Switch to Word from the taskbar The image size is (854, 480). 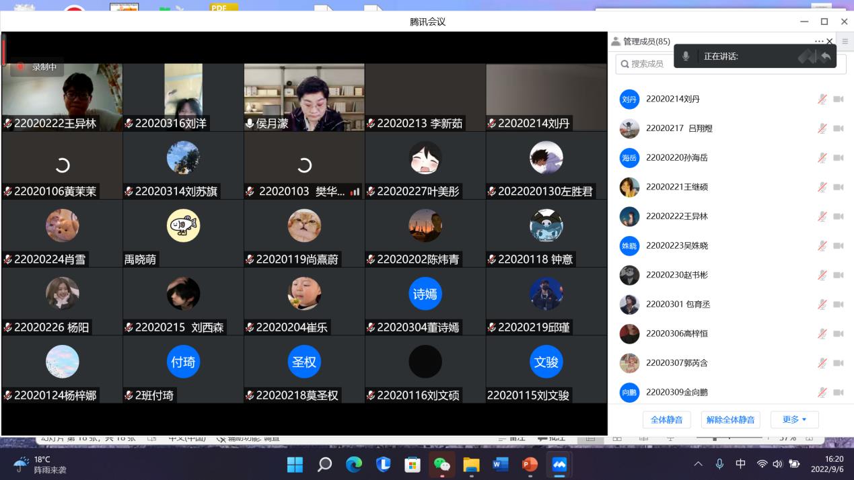tap(500, 465)
